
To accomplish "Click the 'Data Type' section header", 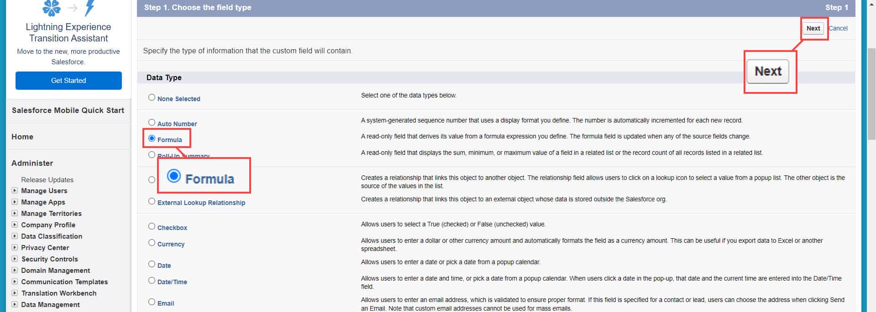I will pyautogui.click(x=164, y=77).
